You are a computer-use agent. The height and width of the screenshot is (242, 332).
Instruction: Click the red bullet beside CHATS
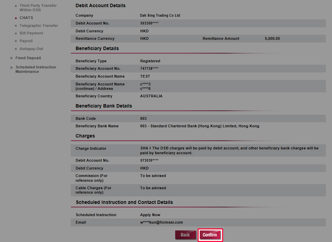[x=16, y=18]
